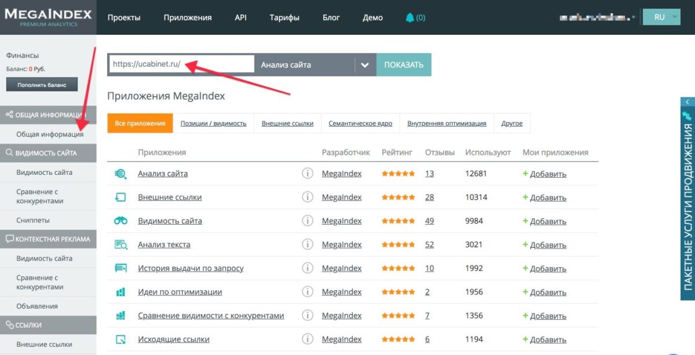Open the 49 reviews link
Viewport: 695px width, 355px height.
[x=429, y=221]
